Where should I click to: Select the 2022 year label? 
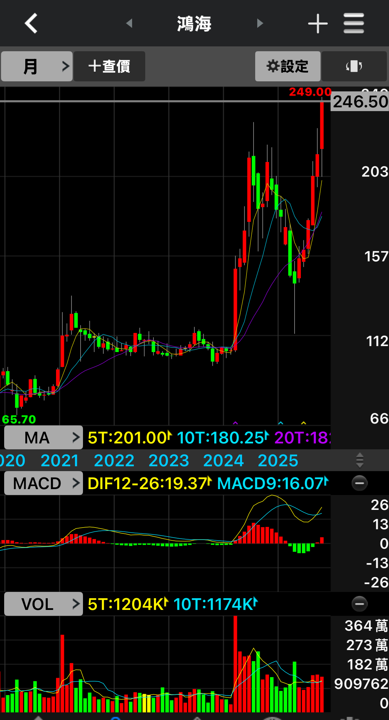[x=114, y=461]
